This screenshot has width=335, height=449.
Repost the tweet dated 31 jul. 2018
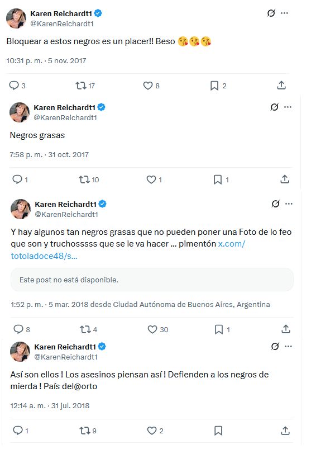tap(85, 431)
